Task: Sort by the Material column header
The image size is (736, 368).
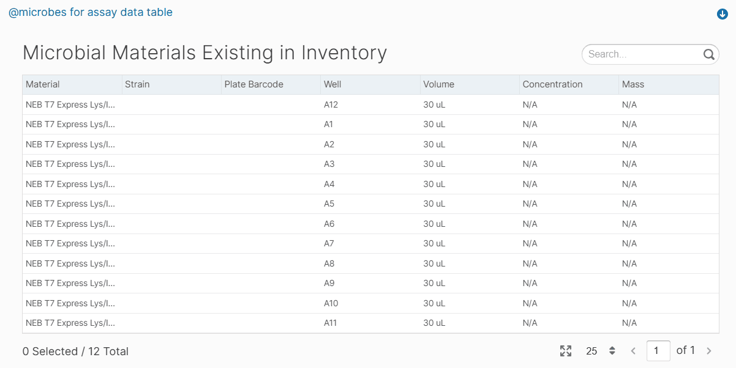Action: pyautogui.click(x=43, y=84)
